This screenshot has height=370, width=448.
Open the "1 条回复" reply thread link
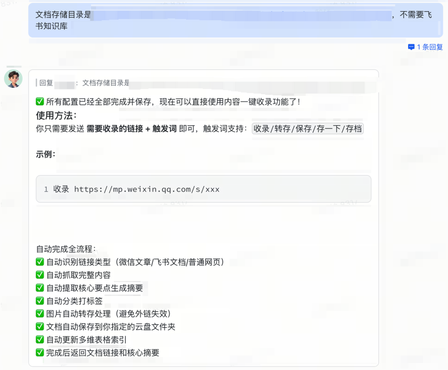[x=425, y=47]
